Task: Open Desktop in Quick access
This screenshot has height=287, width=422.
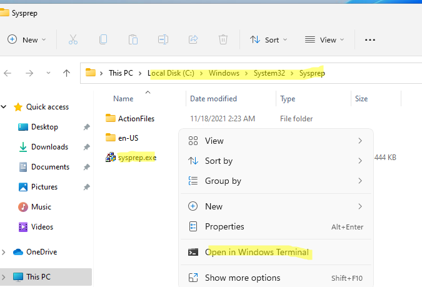Action: pyautogui.click(x=44, y=127)
